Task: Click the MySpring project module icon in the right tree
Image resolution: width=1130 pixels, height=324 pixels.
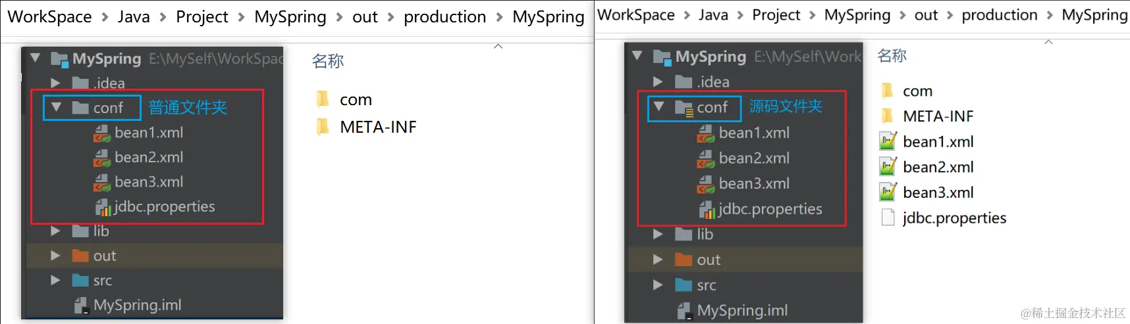Action: [662, 58]
